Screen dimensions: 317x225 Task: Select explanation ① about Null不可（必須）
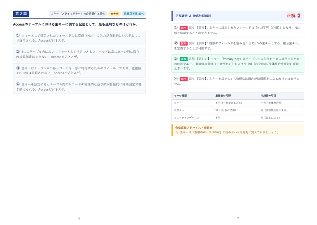pyautogui.click(x=238, y=30)
